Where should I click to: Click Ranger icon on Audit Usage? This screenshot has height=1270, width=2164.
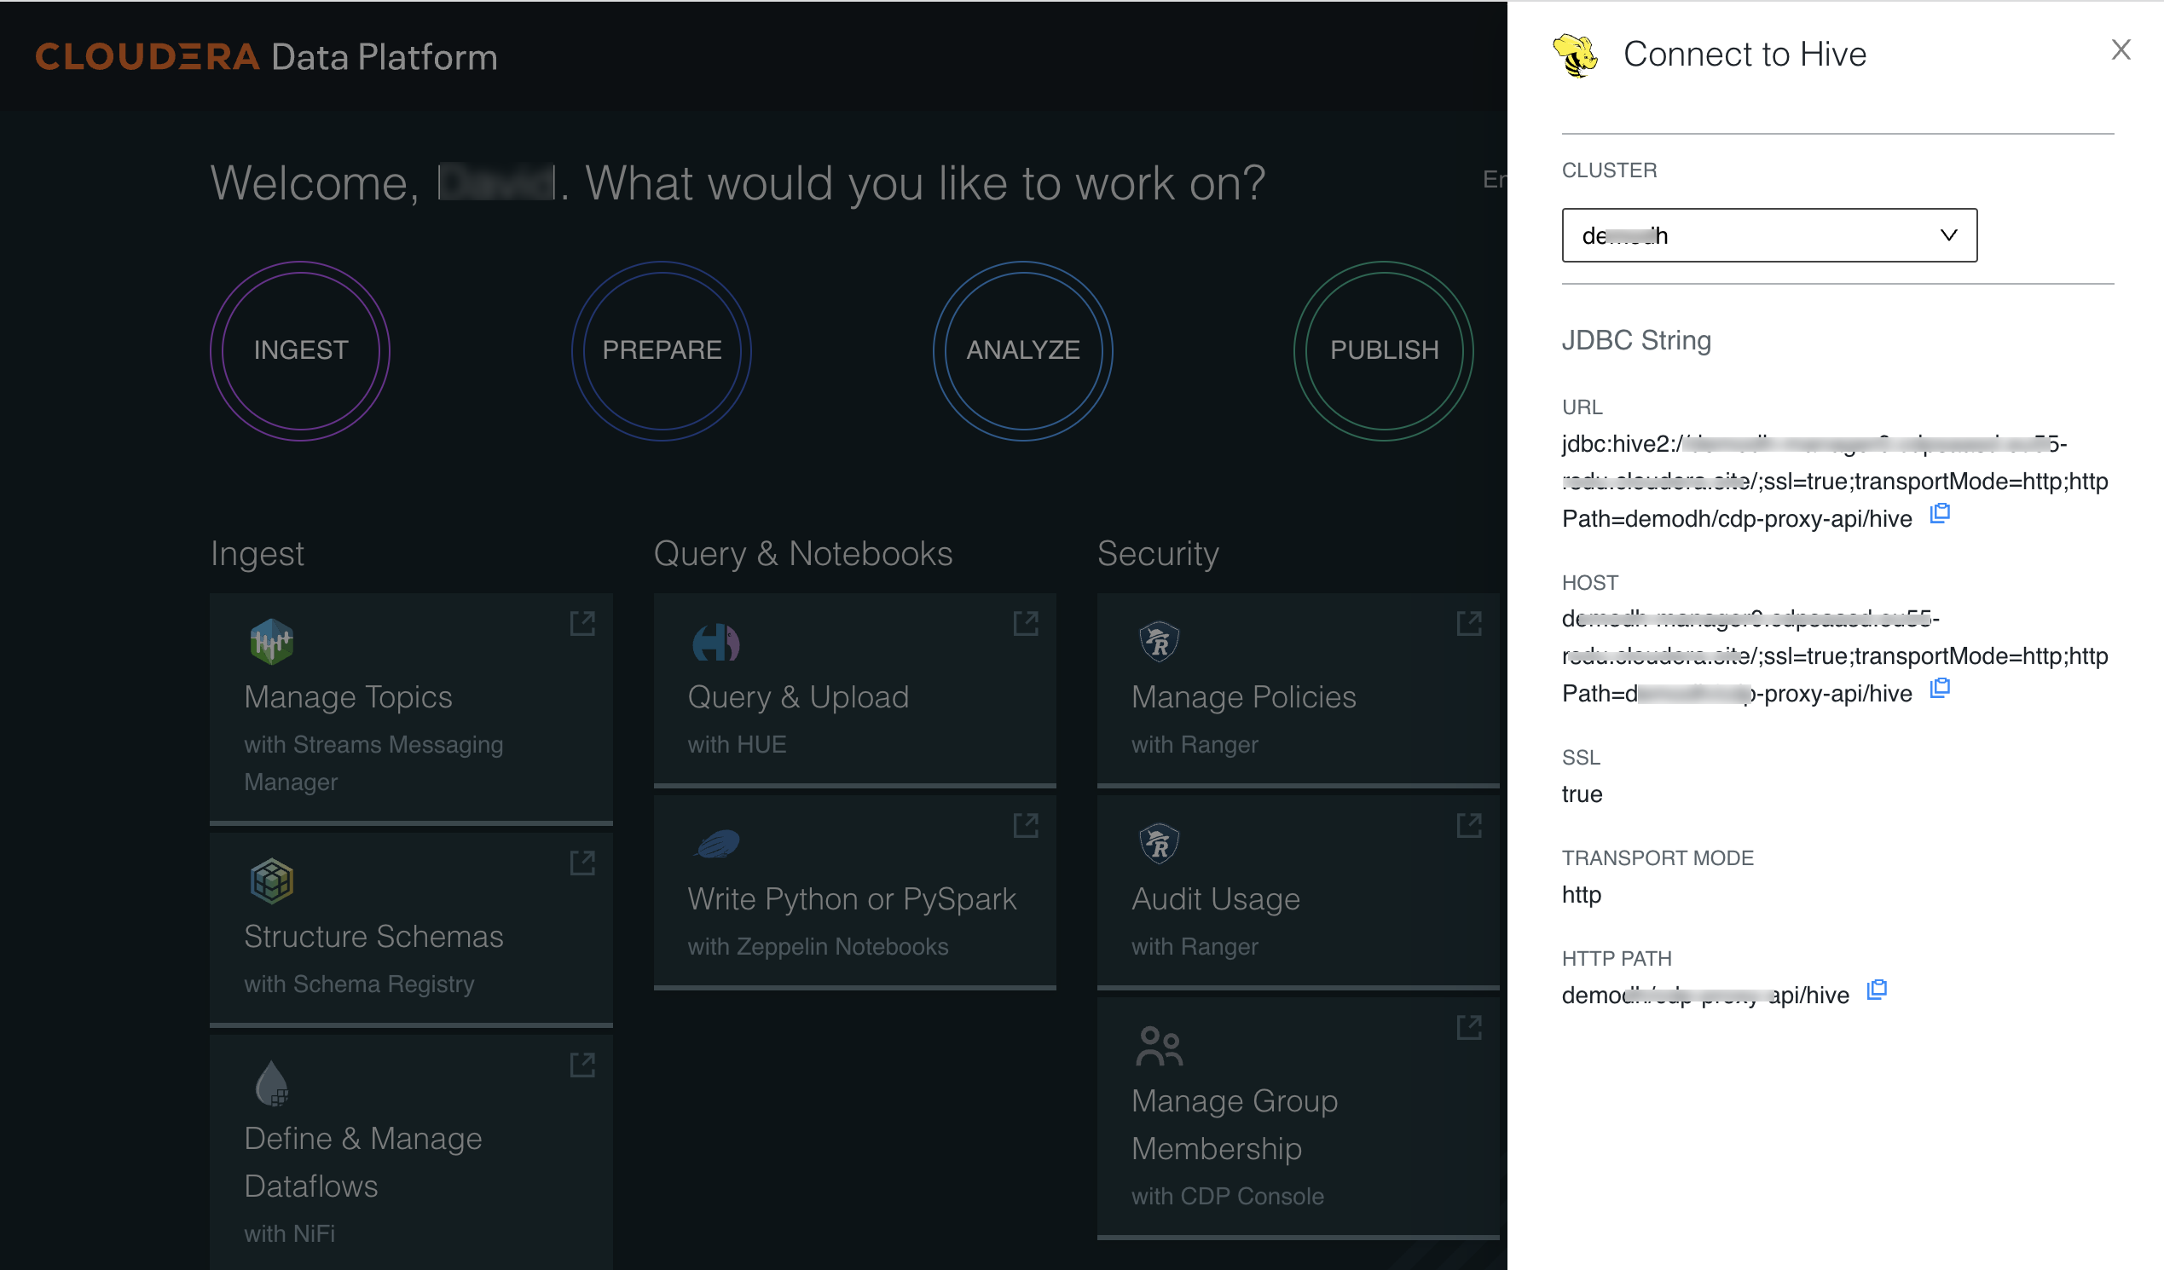pos(1159,843)
